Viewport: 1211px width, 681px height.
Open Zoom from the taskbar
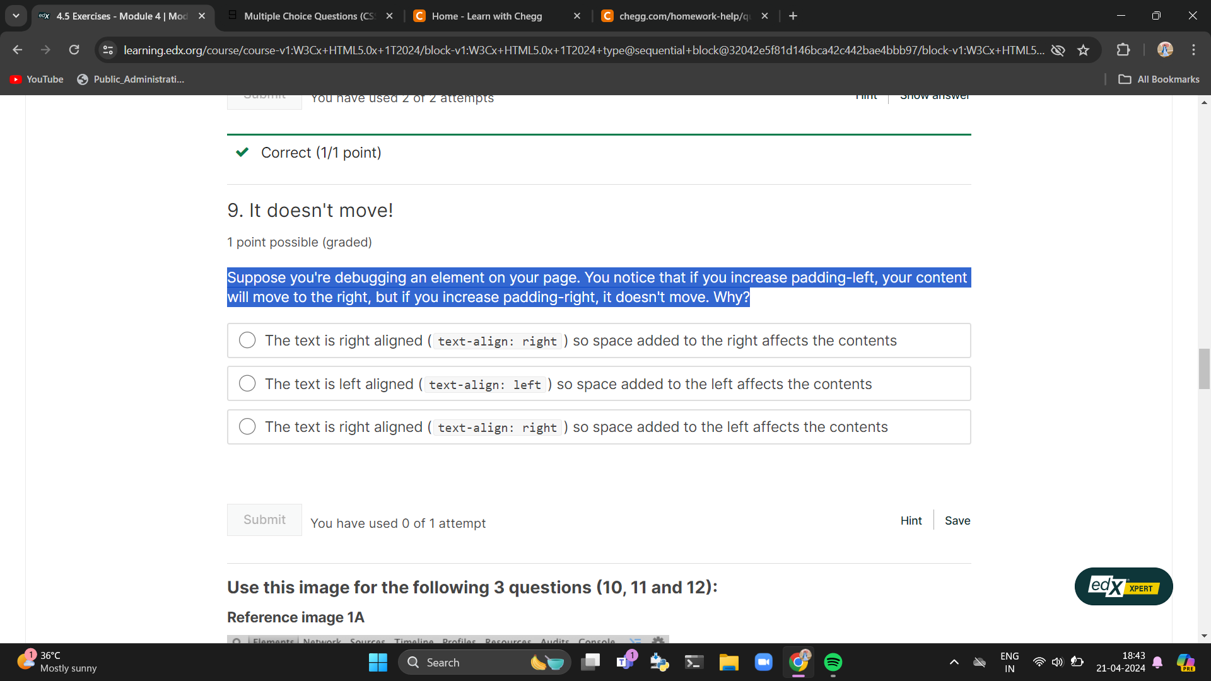(763, 662)
